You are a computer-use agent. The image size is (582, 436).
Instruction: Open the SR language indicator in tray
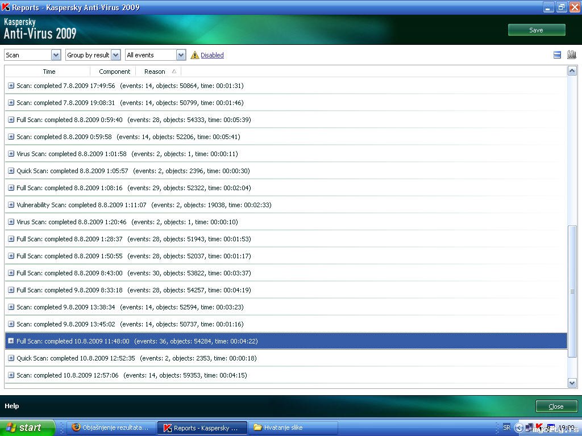coord(506,427)
